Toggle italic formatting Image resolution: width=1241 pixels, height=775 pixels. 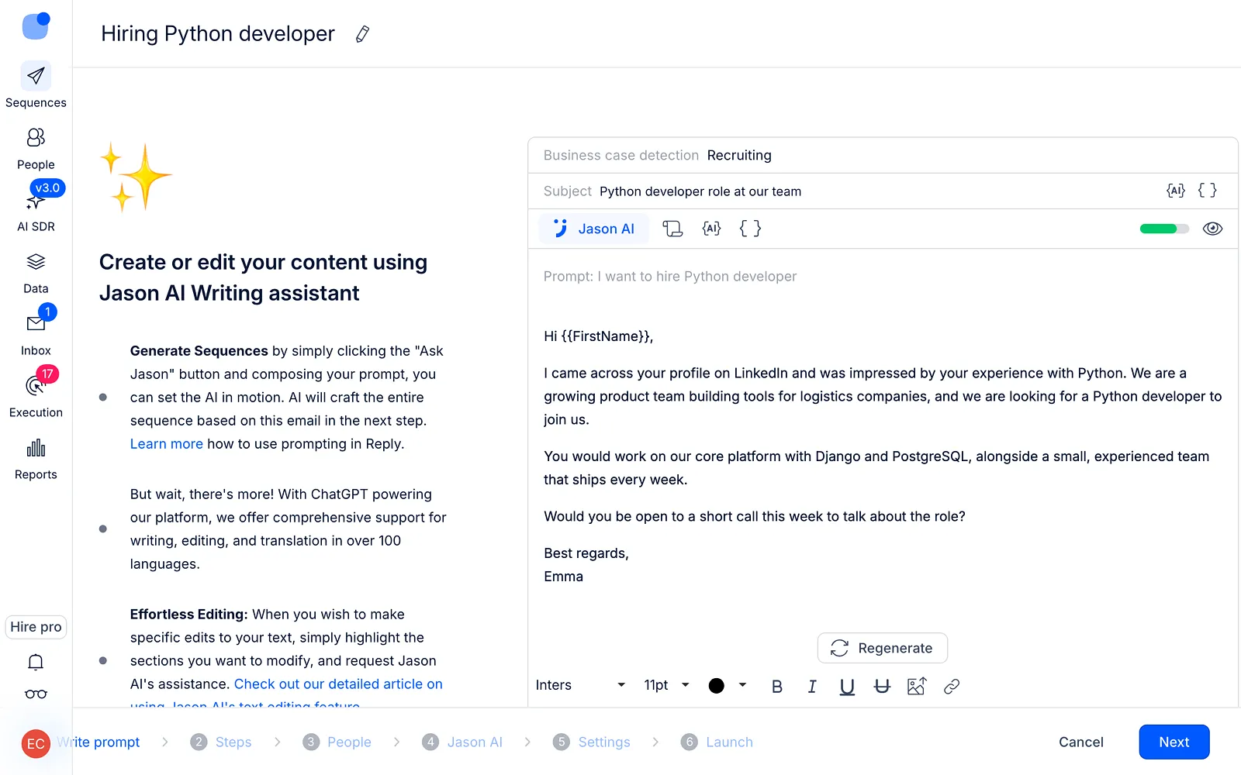click(x=812, y=686)
